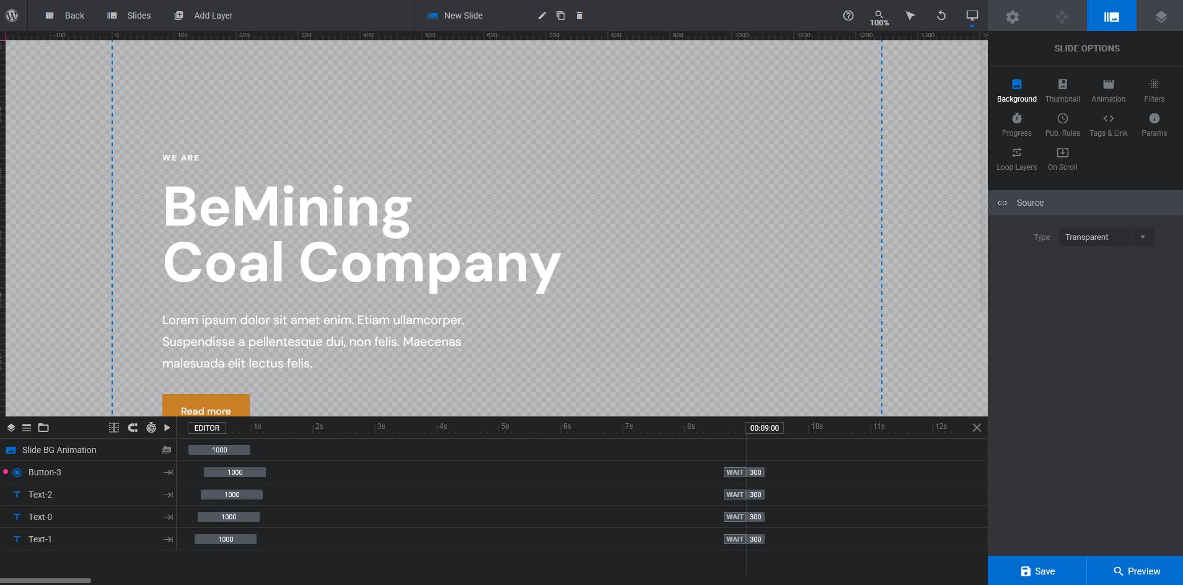
Task: Click the undo history arrow icon
Action: click(941, 15)
